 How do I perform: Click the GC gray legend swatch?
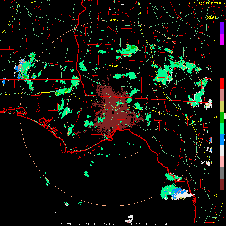222,173
